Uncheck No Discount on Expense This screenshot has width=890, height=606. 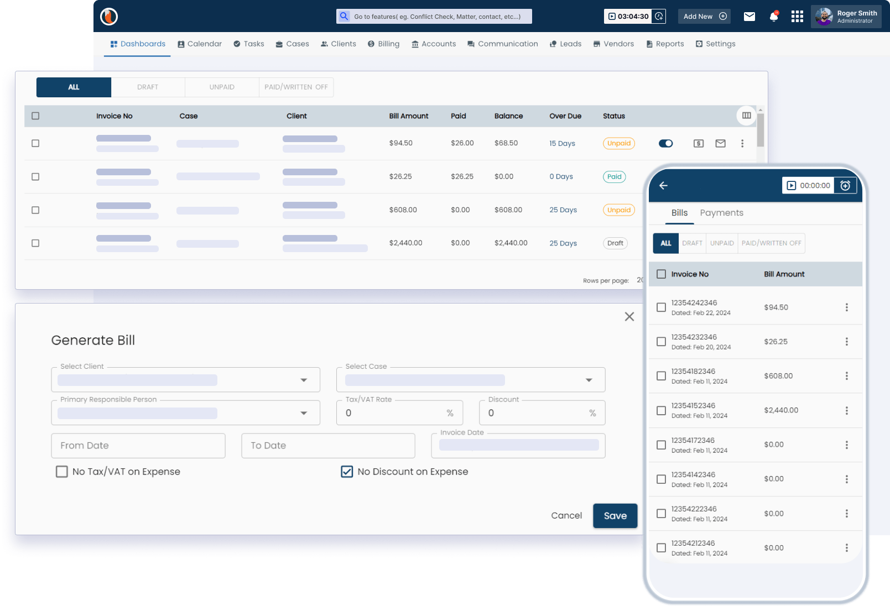[347, 472]
